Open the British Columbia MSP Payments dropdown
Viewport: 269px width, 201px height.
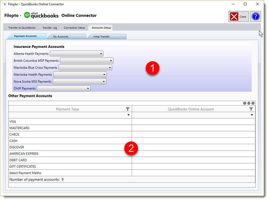click(87, 61)
